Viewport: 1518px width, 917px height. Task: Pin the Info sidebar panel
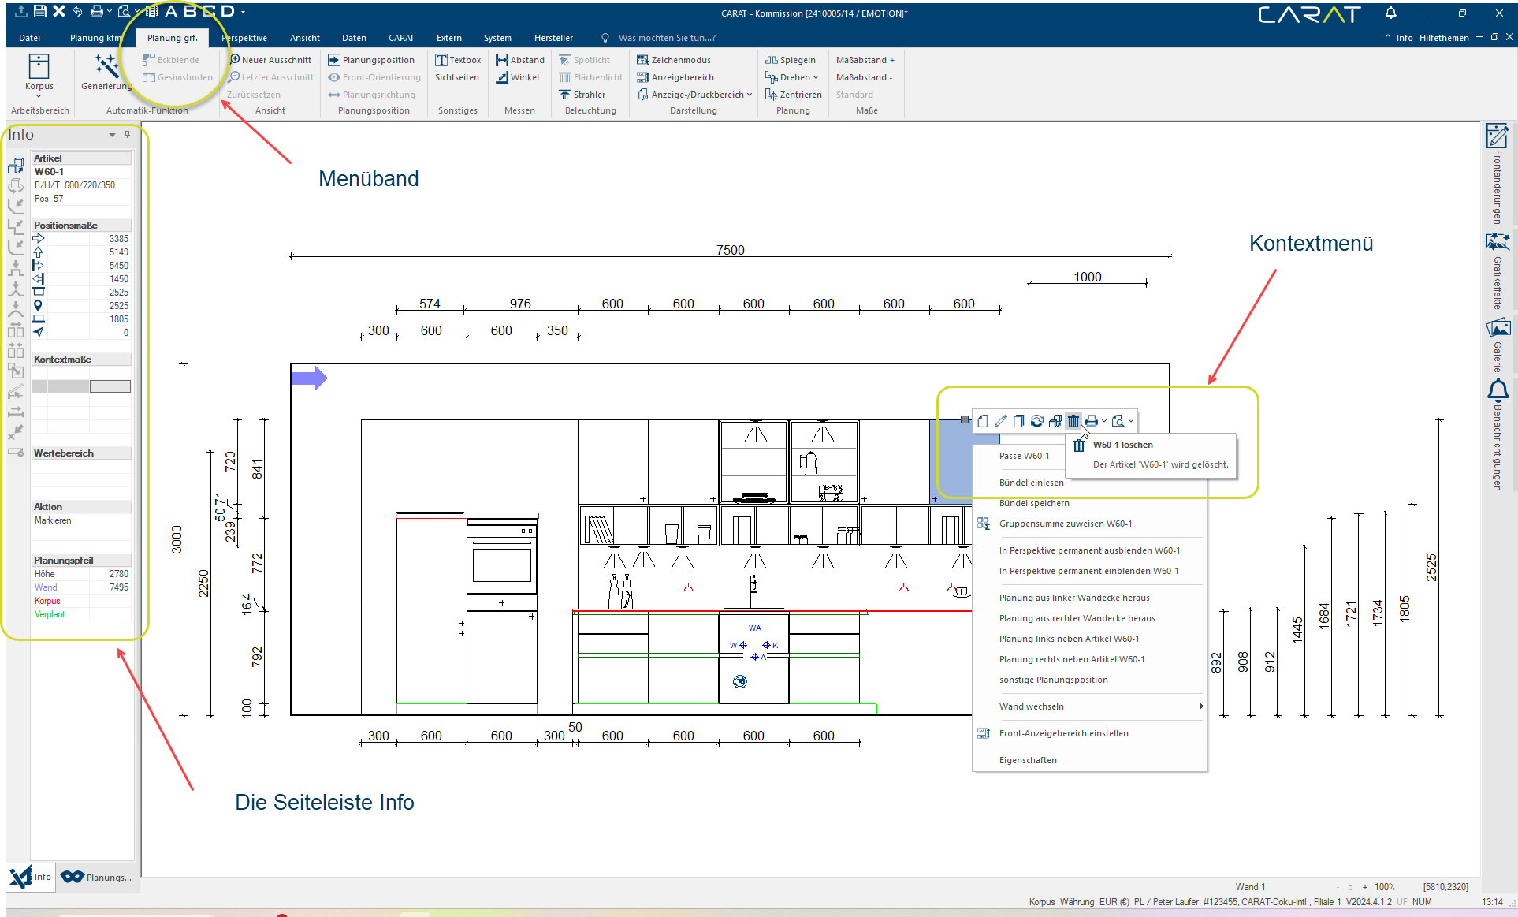[x=127, y=135]
